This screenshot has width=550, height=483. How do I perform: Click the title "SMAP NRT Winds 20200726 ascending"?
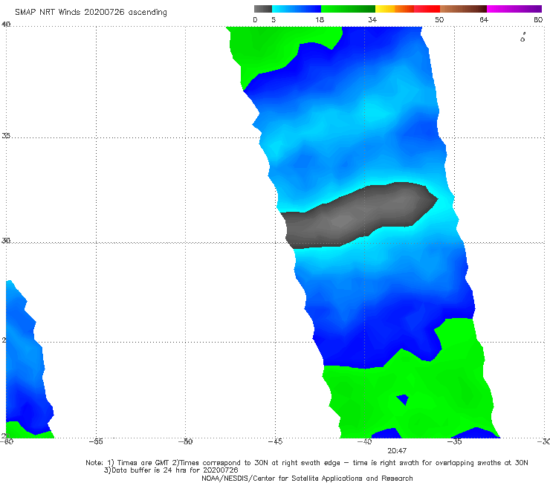pos(91,12)
